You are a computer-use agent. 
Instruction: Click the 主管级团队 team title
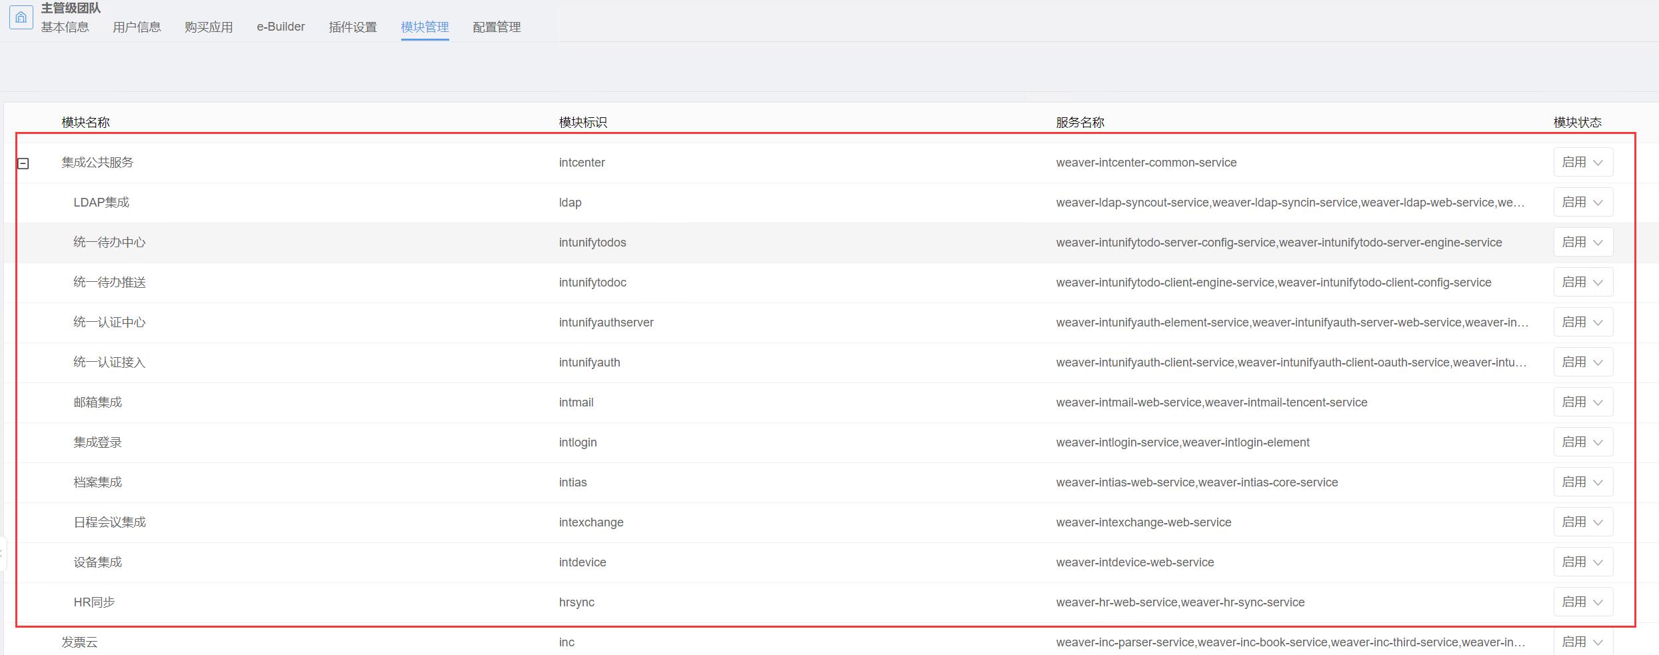[71, 8]
